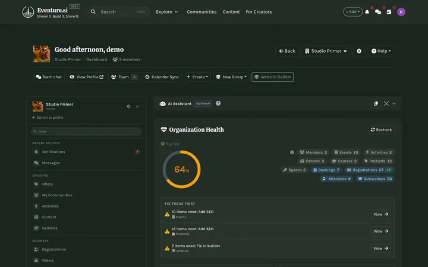Screen dimensions: 428x267
Task: Click the Eventure.si logo
Action: (x=51, y=12)
